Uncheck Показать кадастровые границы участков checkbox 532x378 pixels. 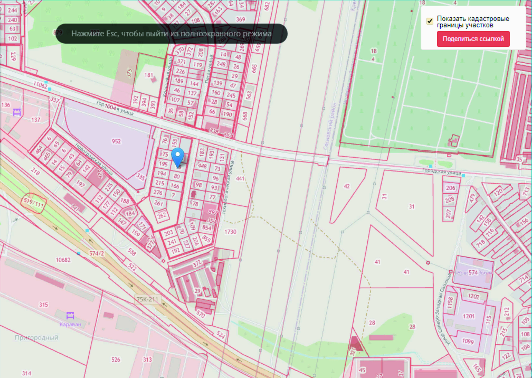pyautogui.click(x=430, y=21)
